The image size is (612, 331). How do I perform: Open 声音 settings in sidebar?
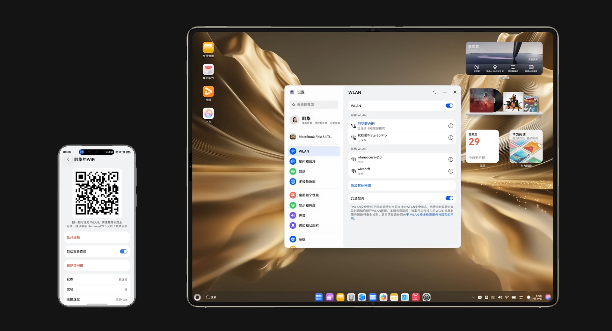pos(314,216)
